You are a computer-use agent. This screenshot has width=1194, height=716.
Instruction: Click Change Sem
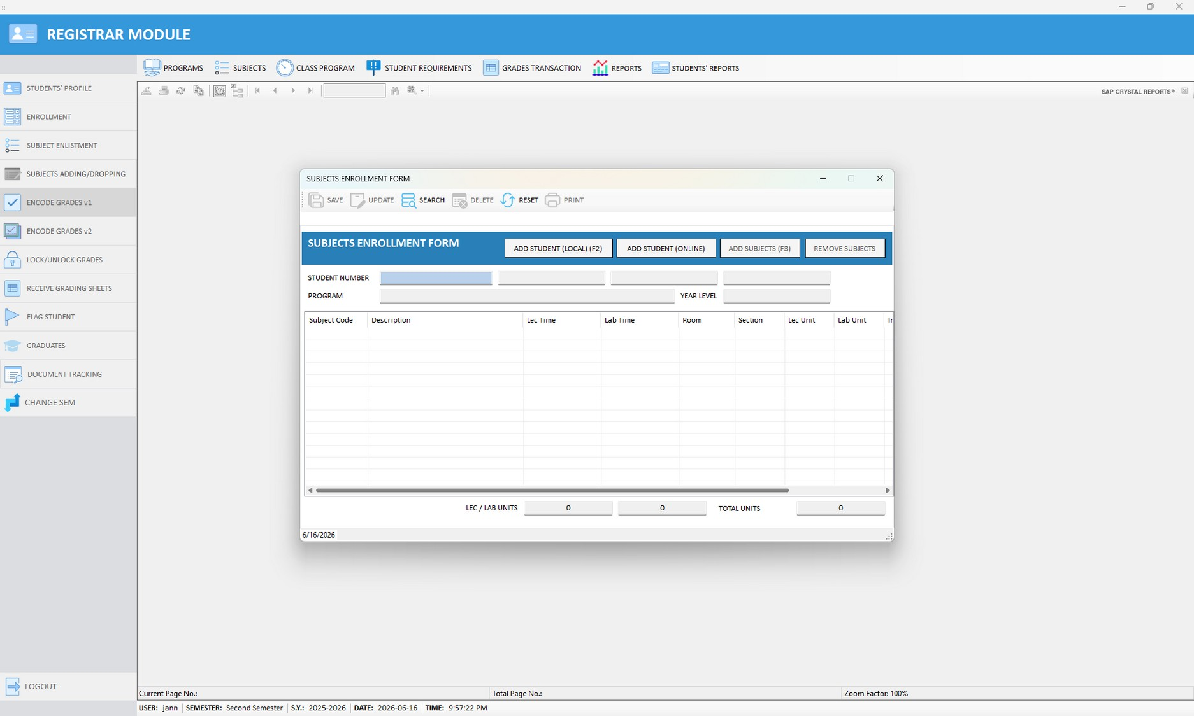coord(68,402)
